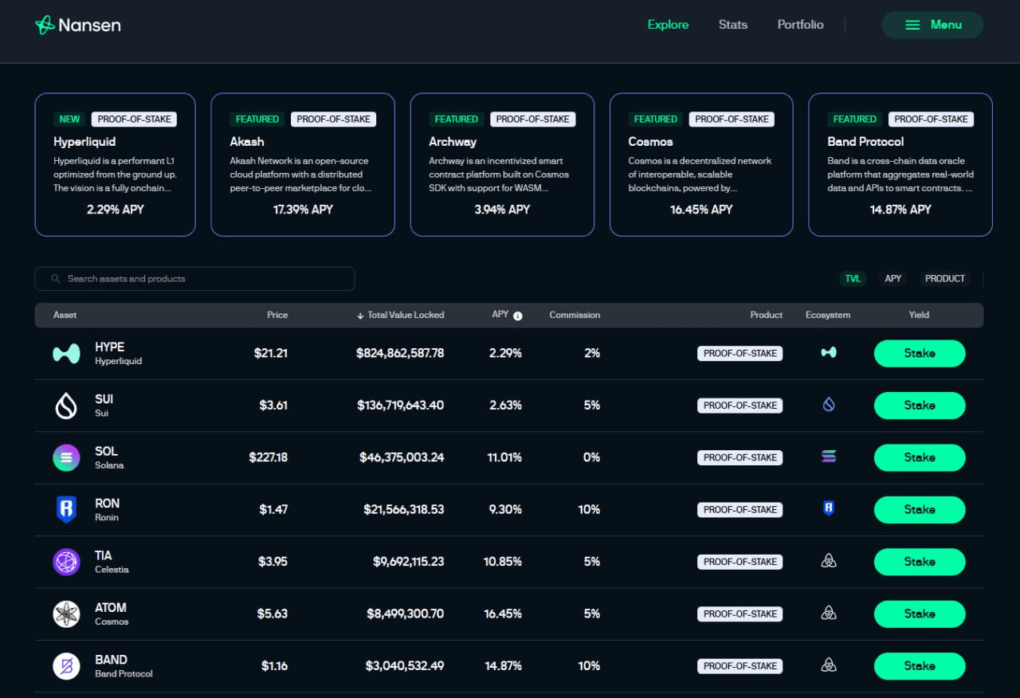
Task: Open the Archway featured card
Action: pyautogui.click(x=502, y=165)
